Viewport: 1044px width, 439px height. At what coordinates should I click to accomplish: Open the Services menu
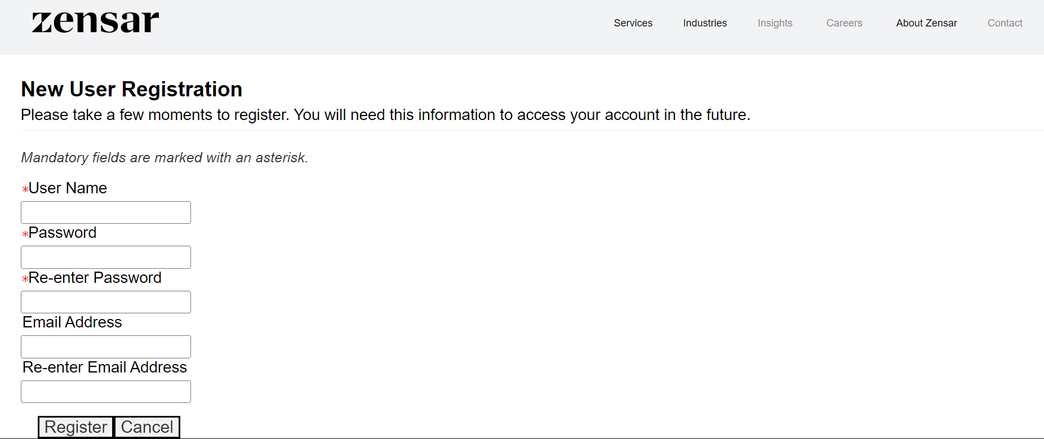click(633, 23)
